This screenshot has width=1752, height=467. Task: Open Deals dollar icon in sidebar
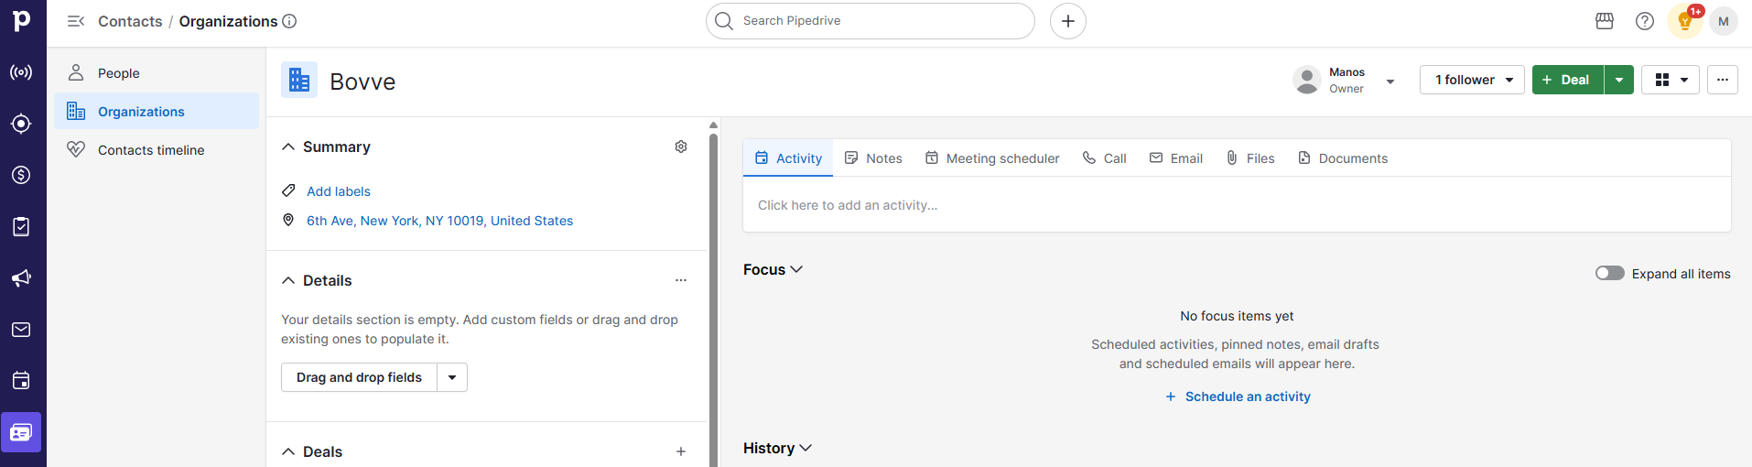21,175
